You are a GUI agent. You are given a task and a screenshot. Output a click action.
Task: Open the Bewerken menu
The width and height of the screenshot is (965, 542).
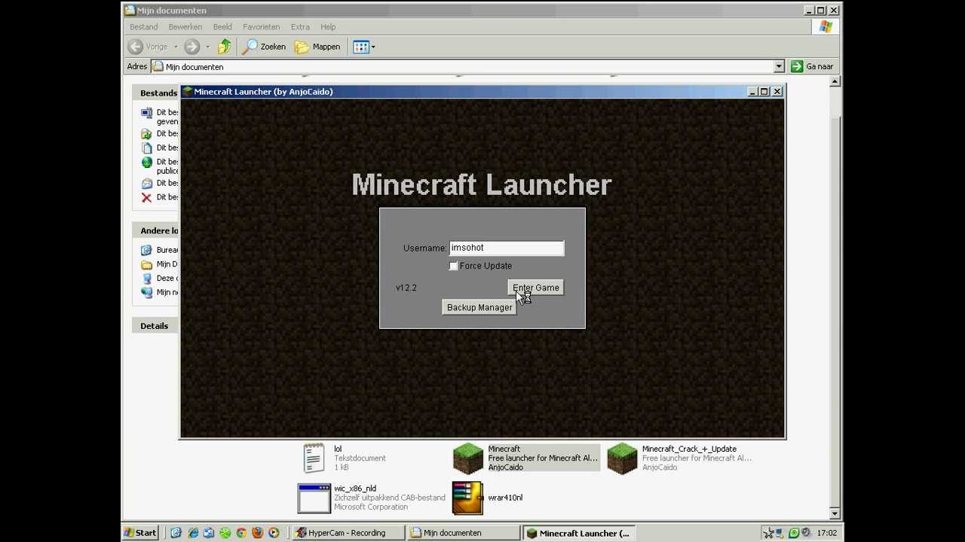[185, 26]
